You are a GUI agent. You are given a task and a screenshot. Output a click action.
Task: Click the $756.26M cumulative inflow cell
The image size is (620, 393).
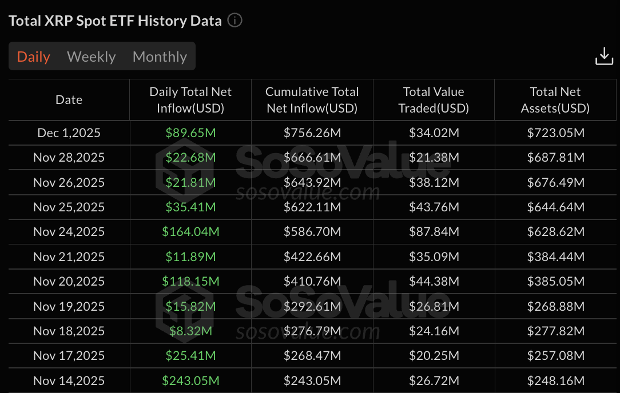(x=312, y=133)
